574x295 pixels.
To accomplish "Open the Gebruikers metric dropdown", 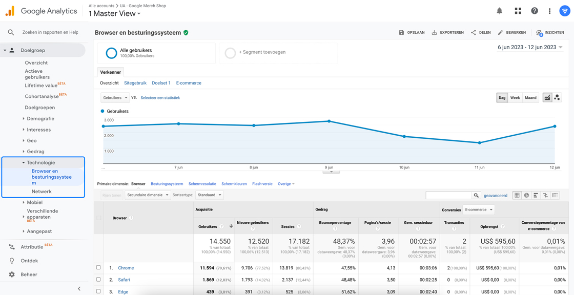I will [x=115, y=98].
